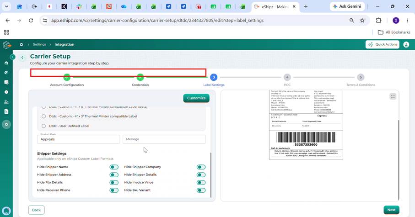Open the tab search dropdown arrow
Viewport: 415px width, 217px height.
click(6, 6)
